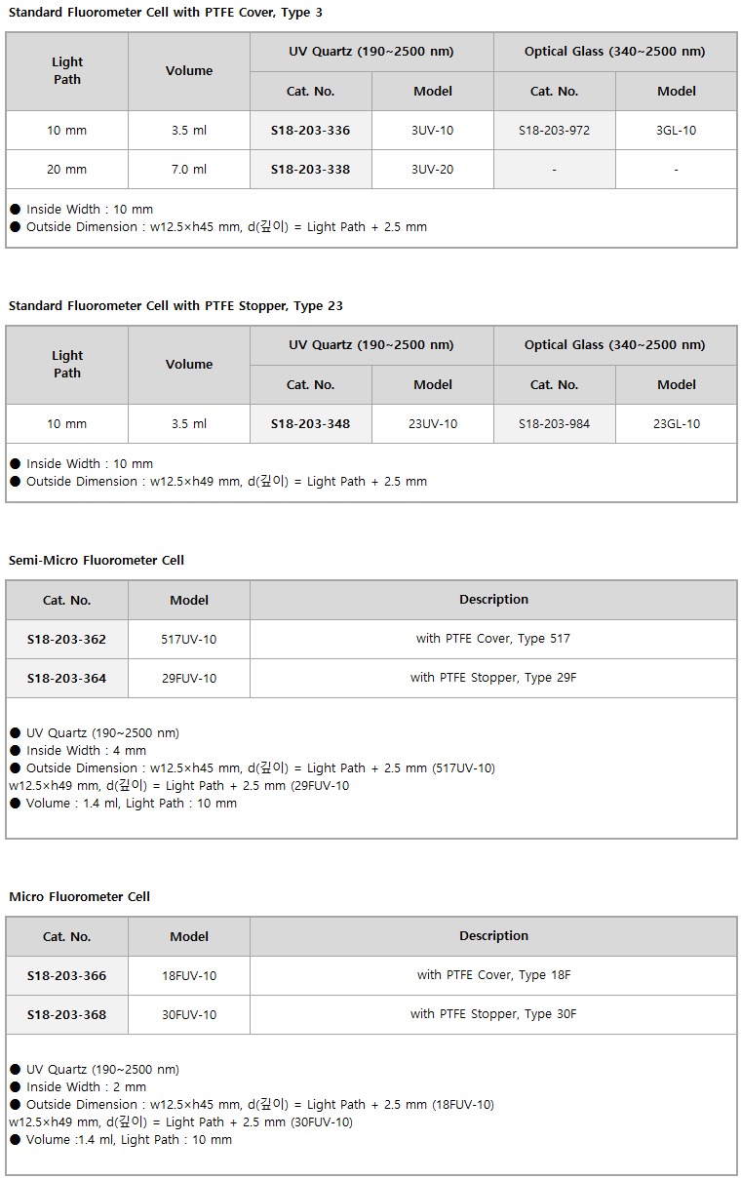Click catalog number S18-203-984
This screenshot has height=1180, width=741.
(554, 423)
